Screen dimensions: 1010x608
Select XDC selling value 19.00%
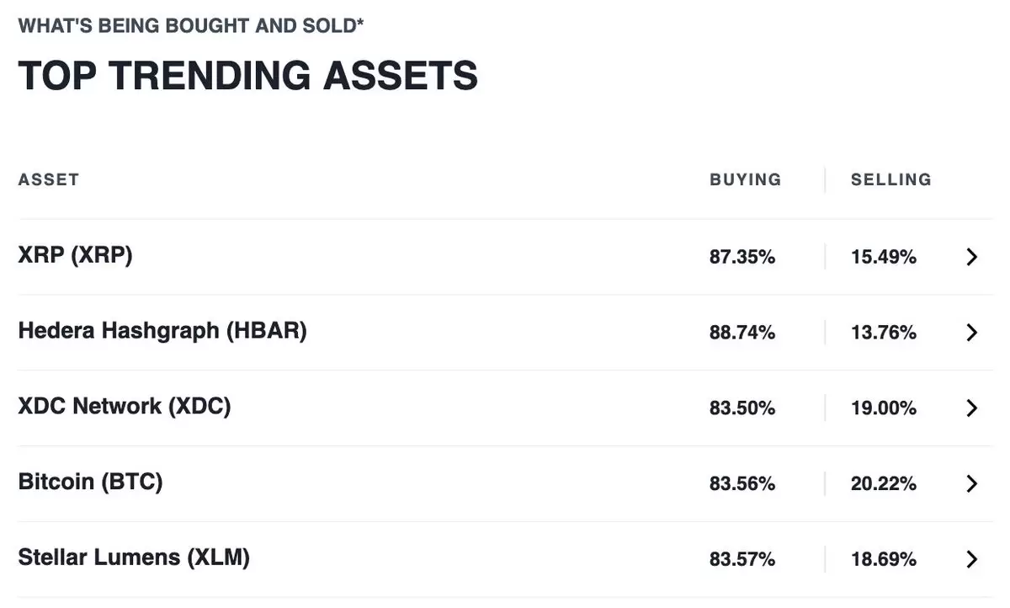pos(884,408)
